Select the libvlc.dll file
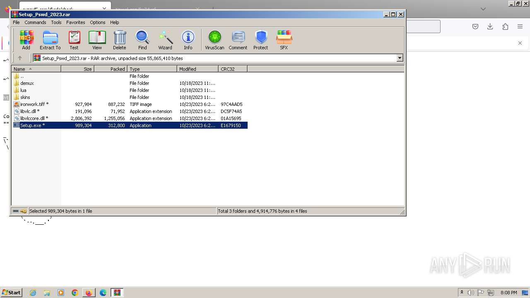 point(130,111)
